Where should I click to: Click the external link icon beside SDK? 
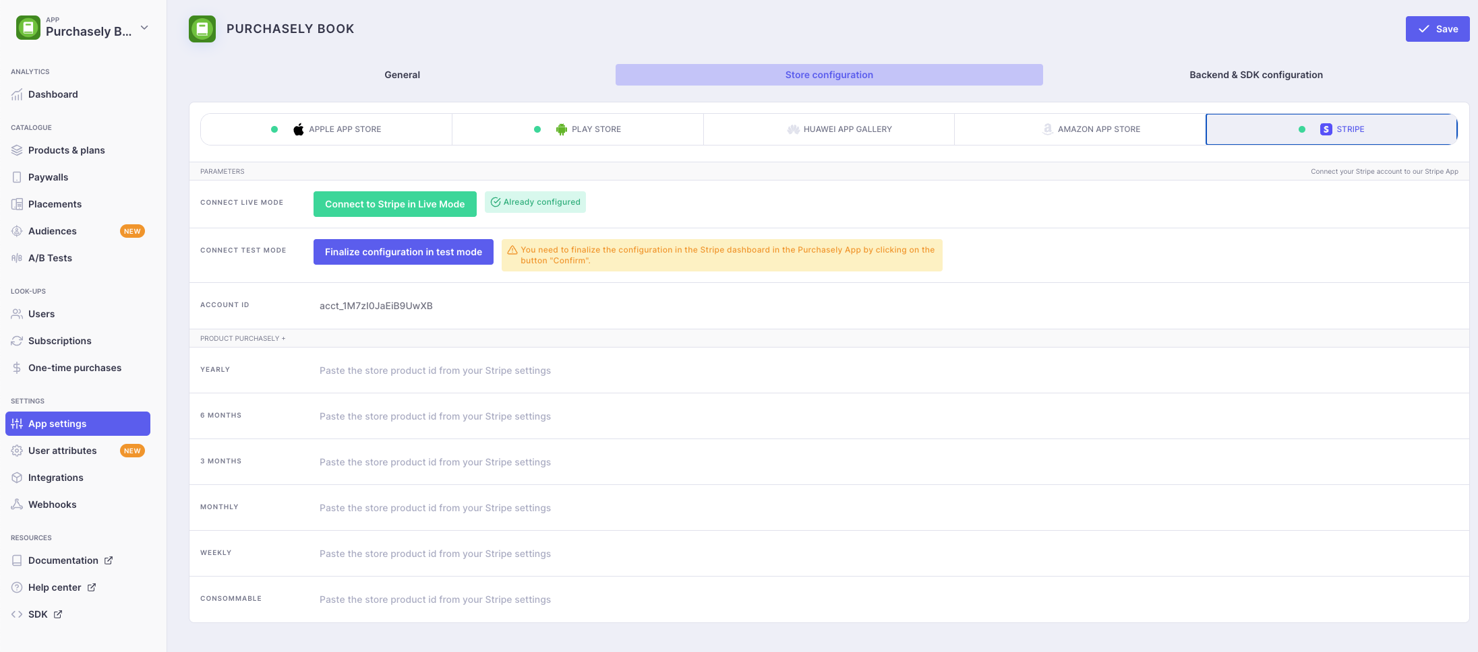tap(58, 614)
